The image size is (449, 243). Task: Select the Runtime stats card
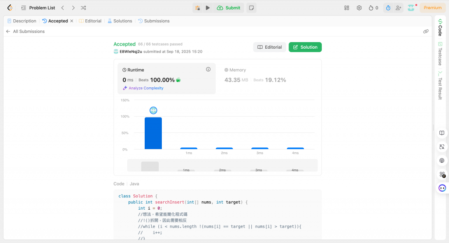coord(166,79)
